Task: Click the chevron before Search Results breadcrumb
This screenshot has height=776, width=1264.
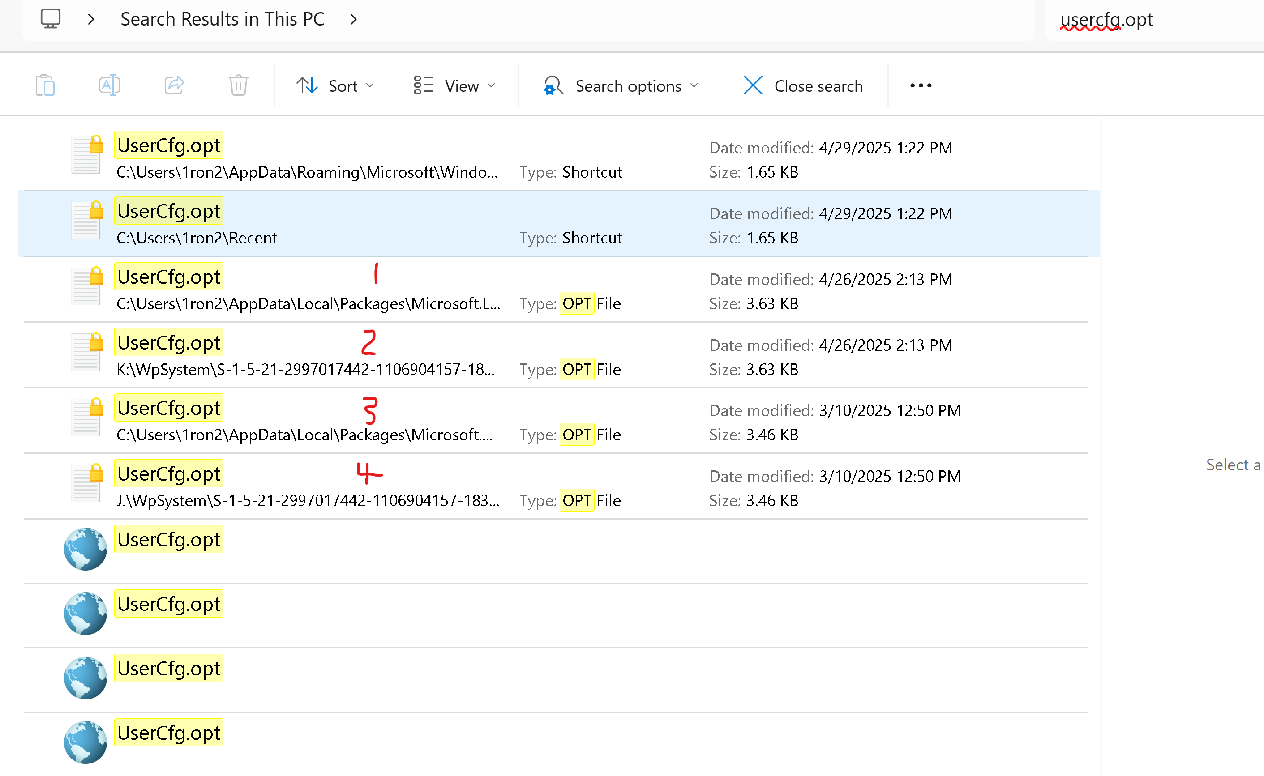Action: (x=91, y=20)
